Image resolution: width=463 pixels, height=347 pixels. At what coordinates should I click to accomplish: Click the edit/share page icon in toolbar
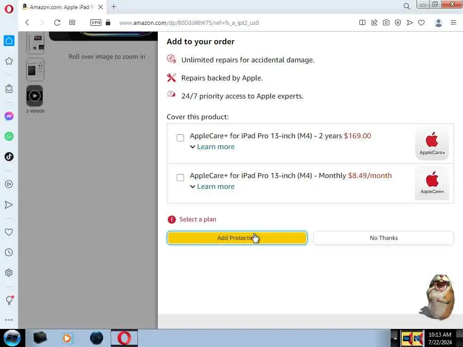(x=374, y=23)
